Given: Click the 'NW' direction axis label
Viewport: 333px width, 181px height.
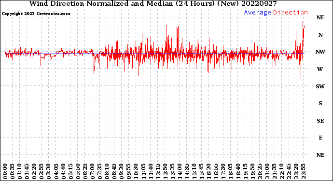Looking at the screenshot, I should point(320,52).
